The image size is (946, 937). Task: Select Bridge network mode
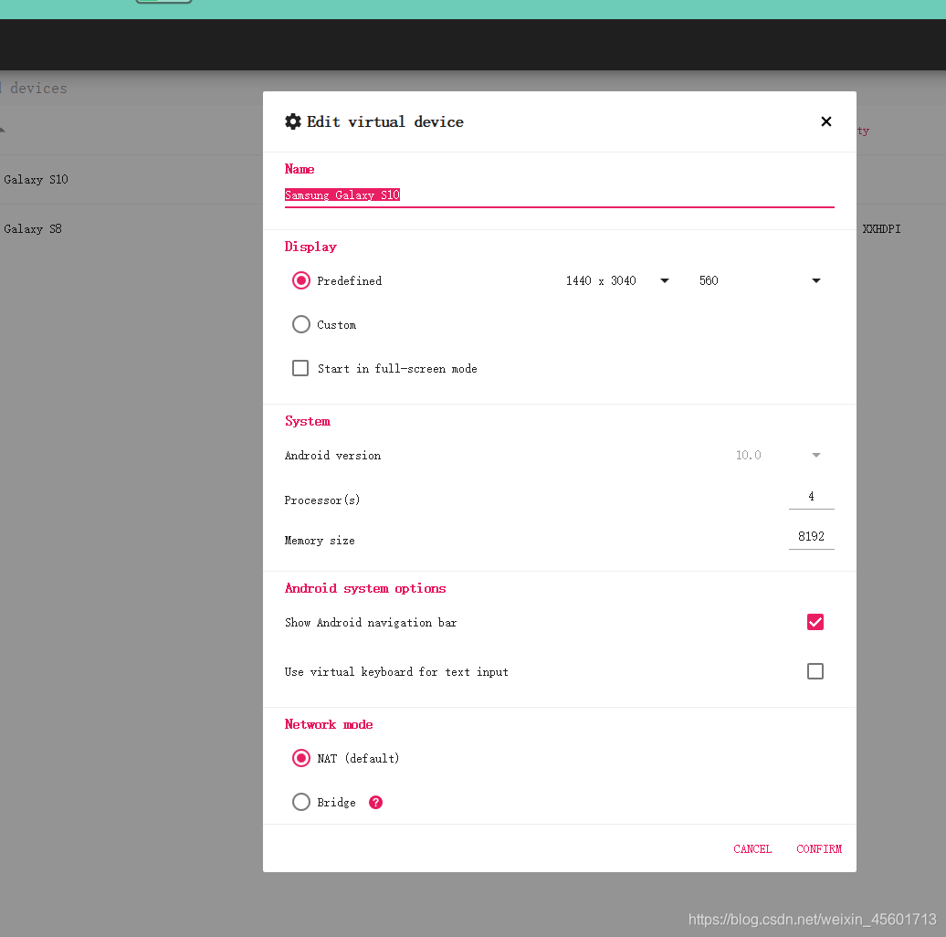pos(301,803)
